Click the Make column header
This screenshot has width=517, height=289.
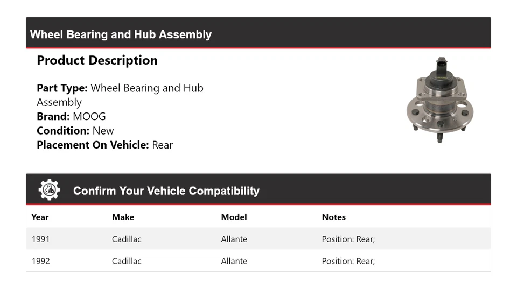click(123, 217)
